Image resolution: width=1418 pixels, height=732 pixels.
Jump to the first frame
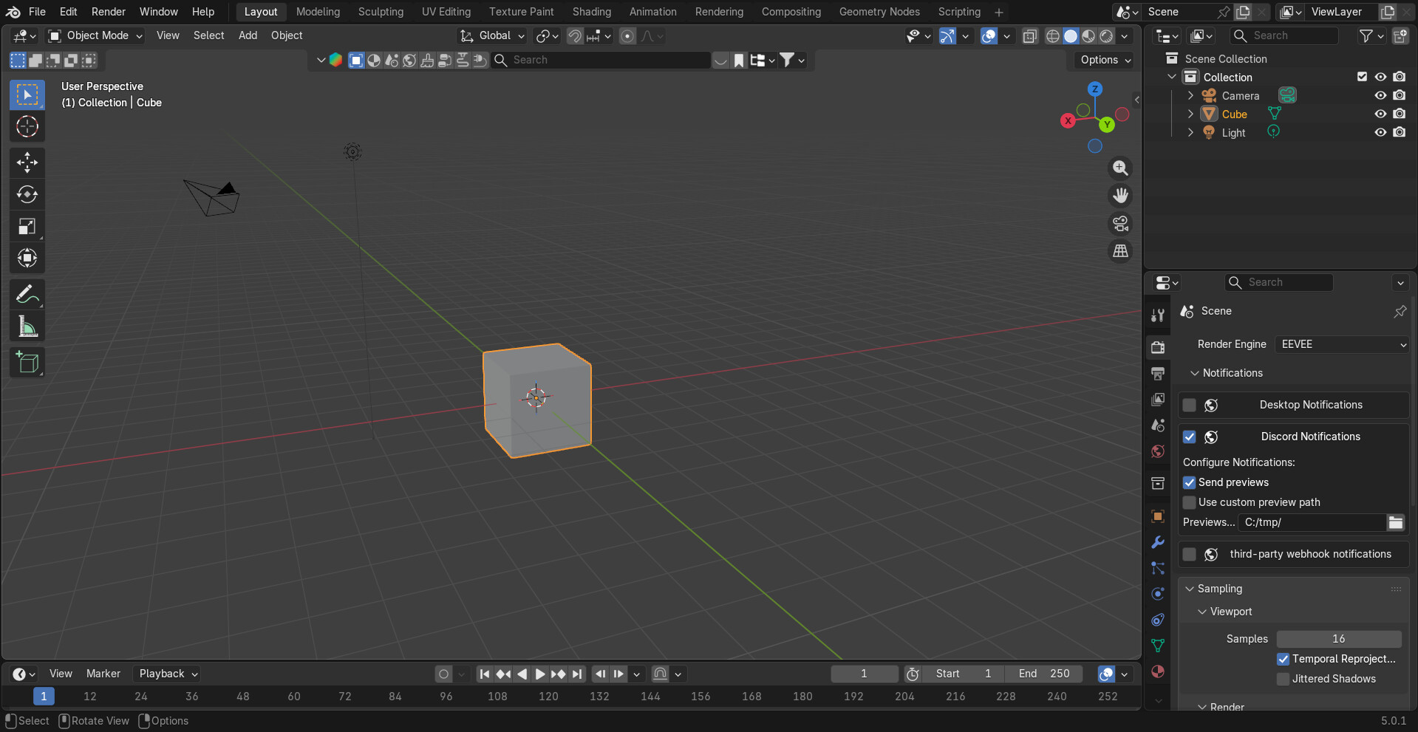click(x=484, y=674)
